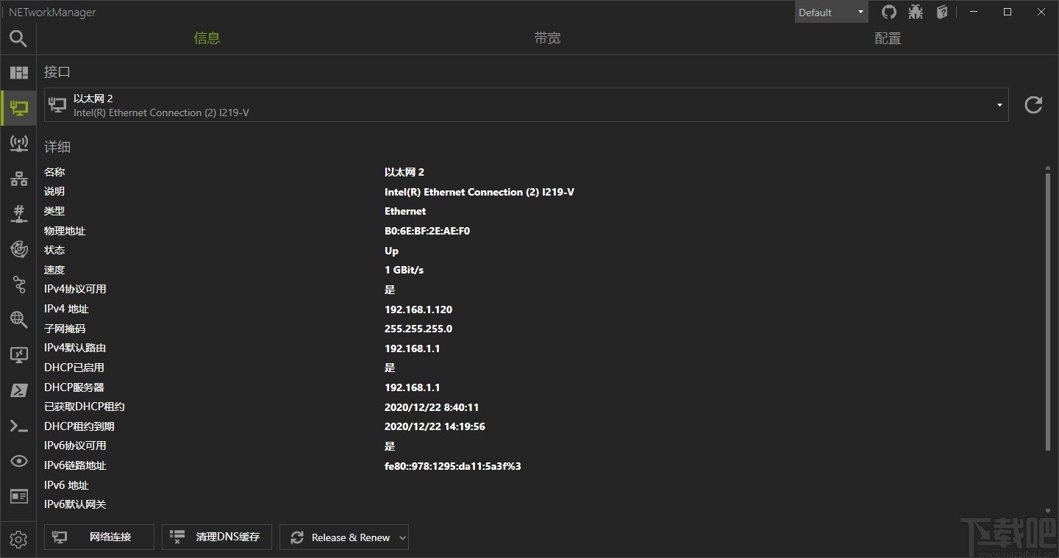Select the port scanner sidebar icon
The image size is (1059, 558).
tap(18, 213)
